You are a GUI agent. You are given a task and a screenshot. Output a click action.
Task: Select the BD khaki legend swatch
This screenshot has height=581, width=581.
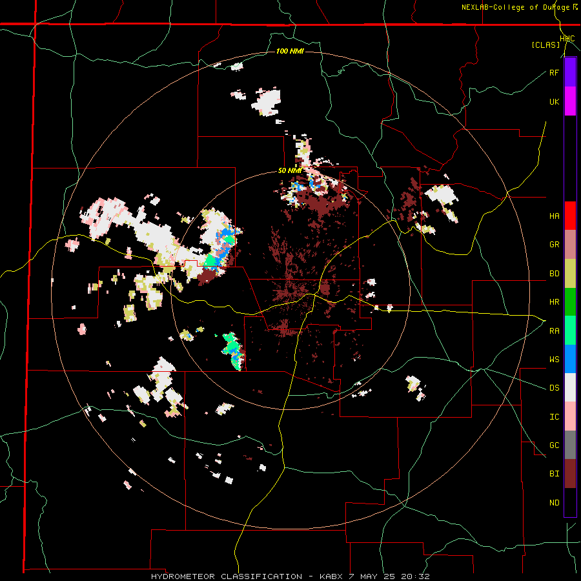(570, 274)
